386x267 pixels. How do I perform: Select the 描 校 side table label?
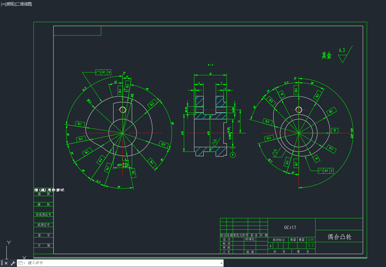click(x=44, y=204)
